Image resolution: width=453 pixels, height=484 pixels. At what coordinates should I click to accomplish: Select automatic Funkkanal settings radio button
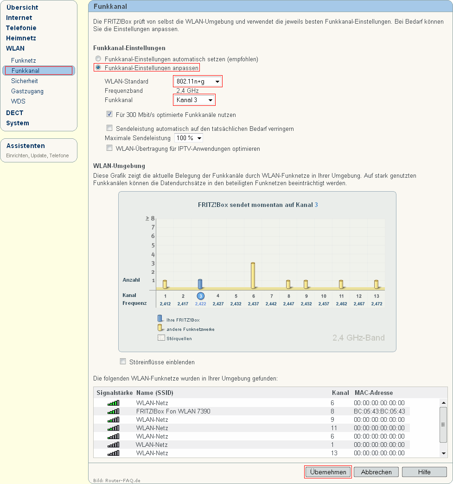coord(98,58)
